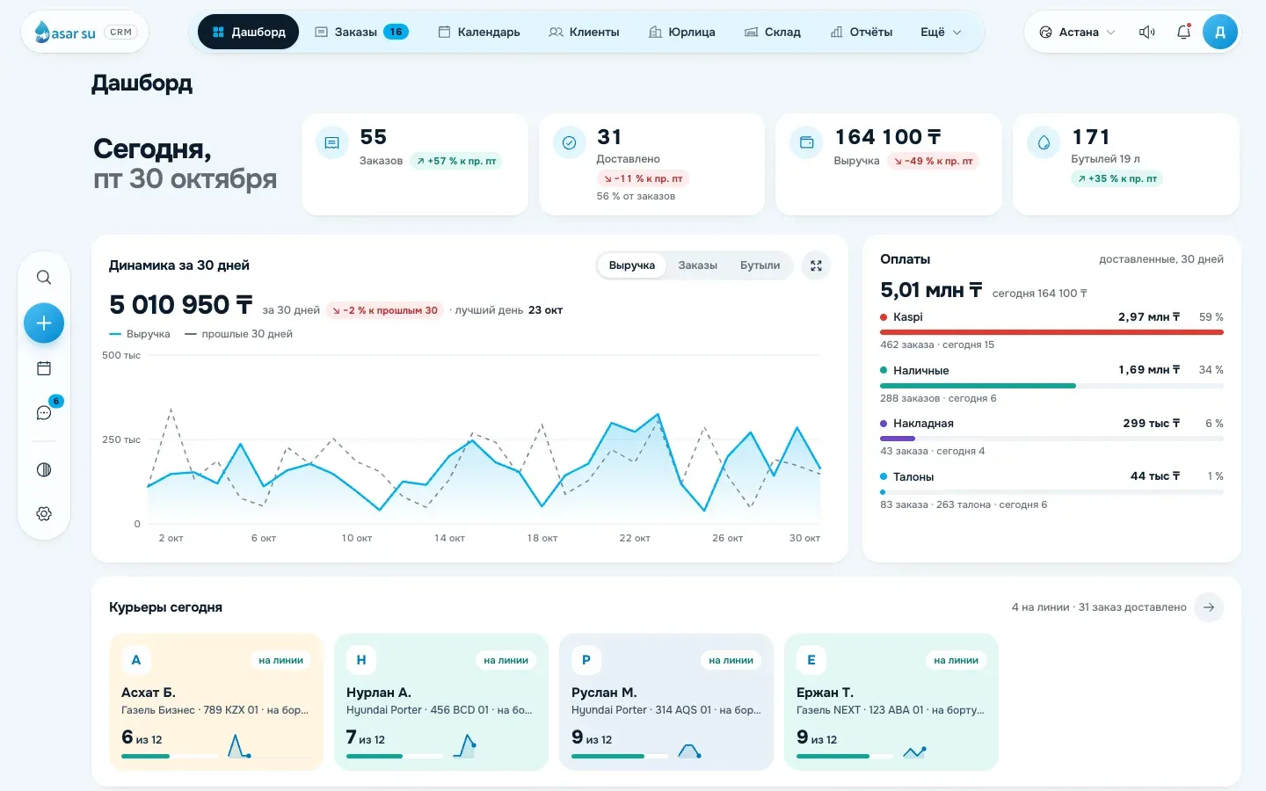Open the notifications bell

pos(1183,33)
